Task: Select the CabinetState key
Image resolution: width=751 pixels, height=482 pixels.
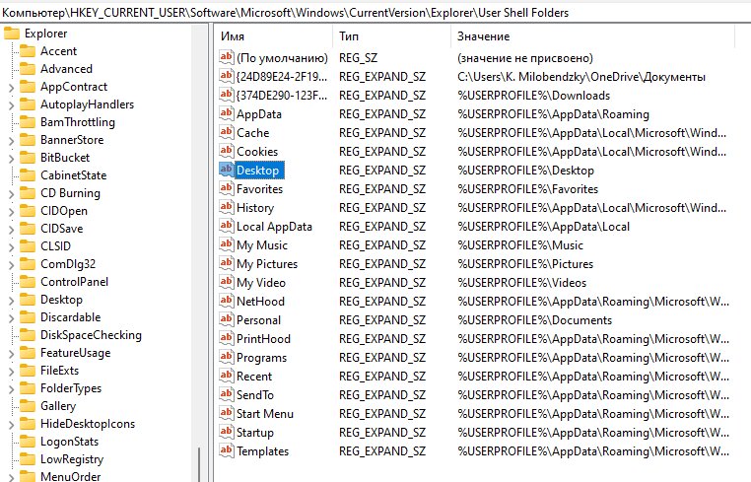Action: pyautogui.click(x=73, y=175)
